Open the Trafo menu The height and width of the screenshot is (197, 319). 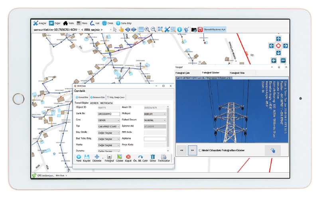pyautogui.click(x=69, y=23)
